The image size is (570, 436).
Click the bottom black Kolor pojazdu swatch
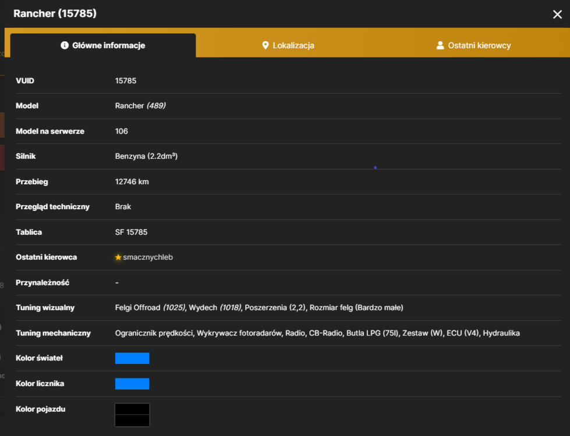(132, 421)
